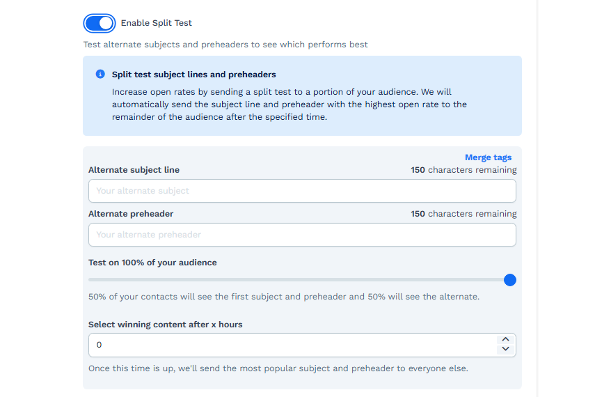The width and height of the screenshot is (595, 397).
Task: Open the Merge tags link
Action: click(x=488, y=157)
